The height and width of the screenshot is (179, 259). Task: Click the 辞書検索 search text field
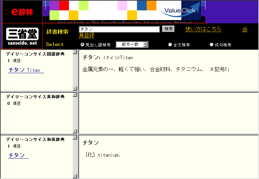tap(119, 29)
